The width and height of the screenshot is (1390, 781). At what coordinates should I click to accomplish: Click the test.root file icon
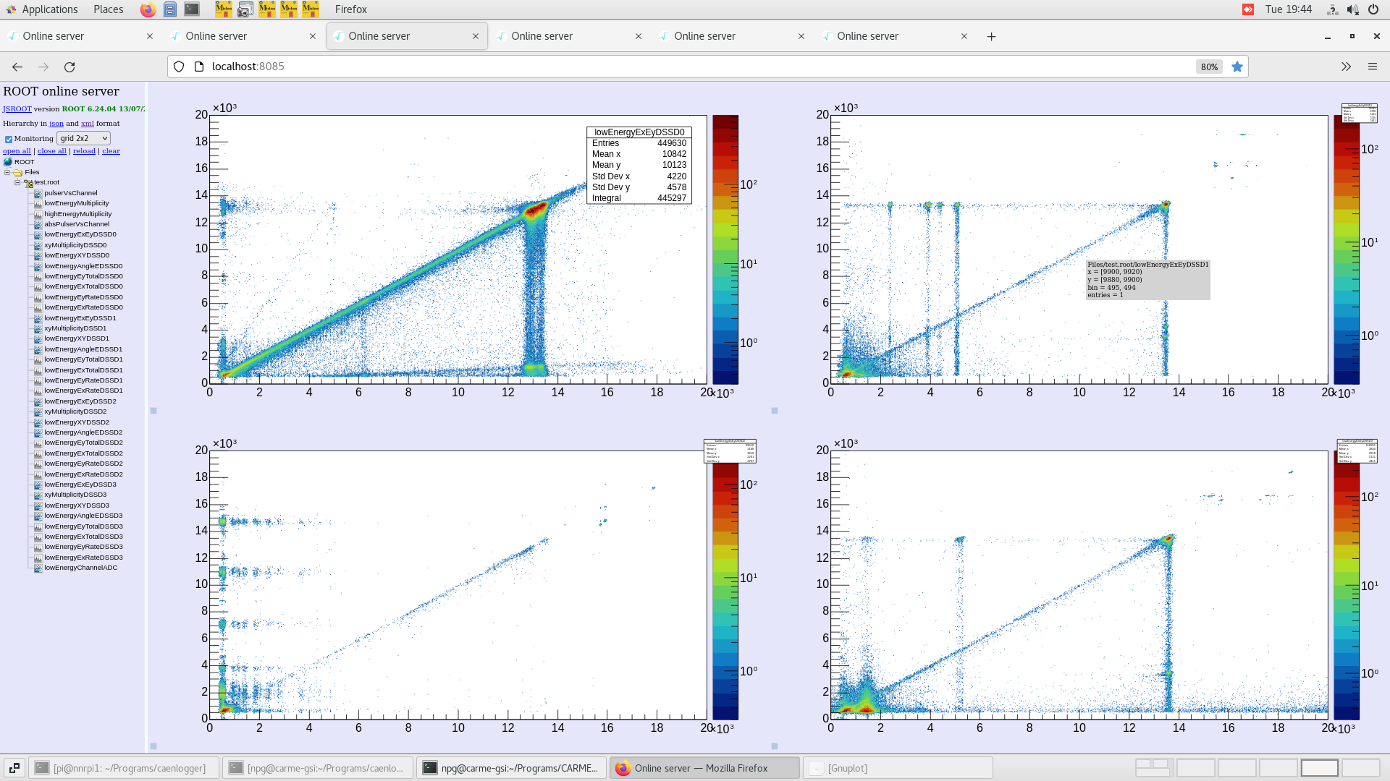tap(28, 183)
